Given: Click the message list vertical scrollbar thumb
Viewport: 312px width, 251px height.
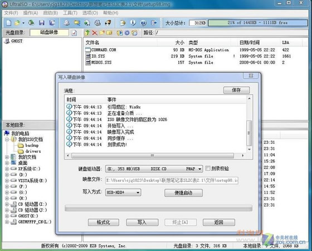Looking at the screenshot, I should pyautogui.click(x=249, y=133).
